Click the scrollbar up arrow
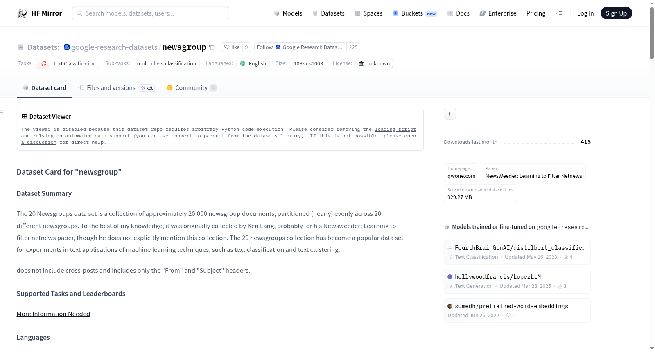This screenshot has width=655, height=352. pos(652,3)
